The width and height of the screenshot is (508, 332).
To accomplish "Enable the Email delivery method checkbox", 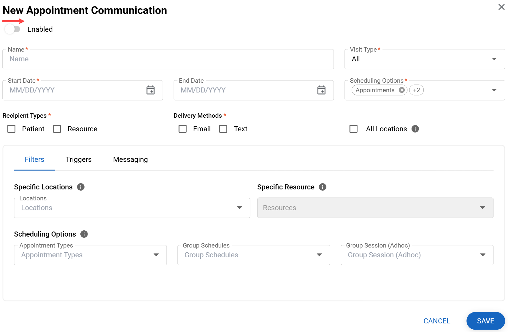I will (182, 129).
